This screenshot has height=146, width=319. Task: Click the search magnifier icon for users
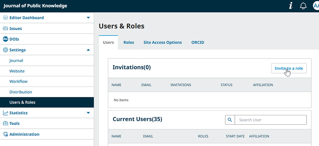pyautogui.click(x=230, y=120)
